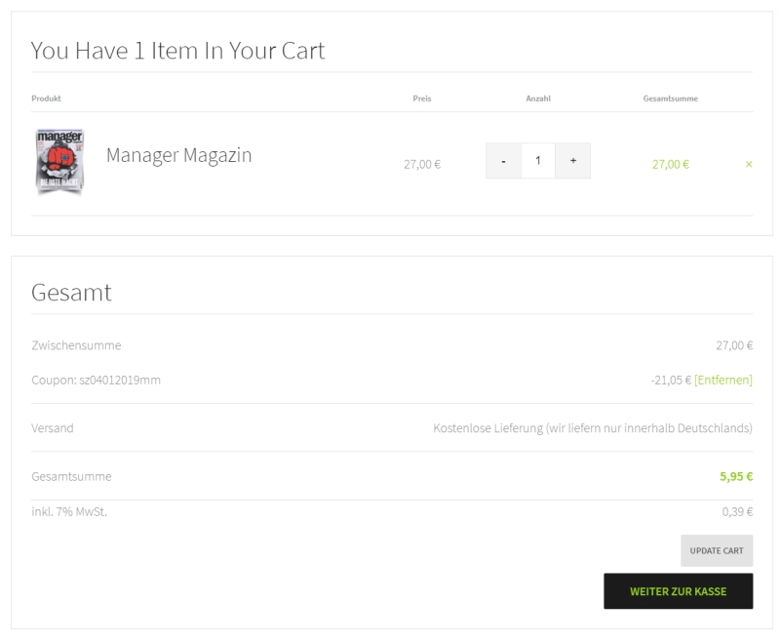Click the cart item count heading
The image size is (780, 643).
(x=177, y=51)
